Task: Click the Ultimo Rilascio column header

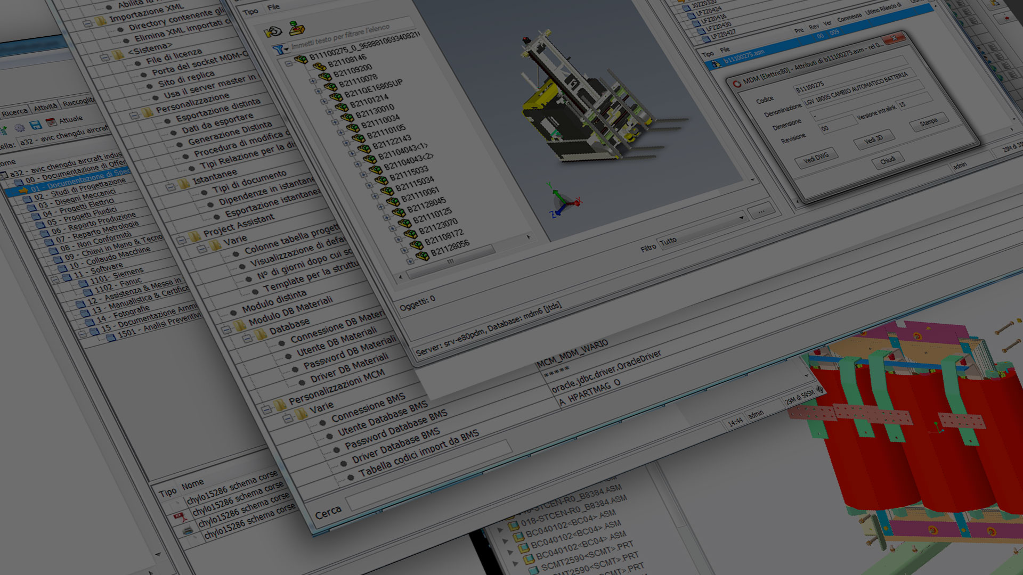Action: pyautogui.click(x=883, y=9)
